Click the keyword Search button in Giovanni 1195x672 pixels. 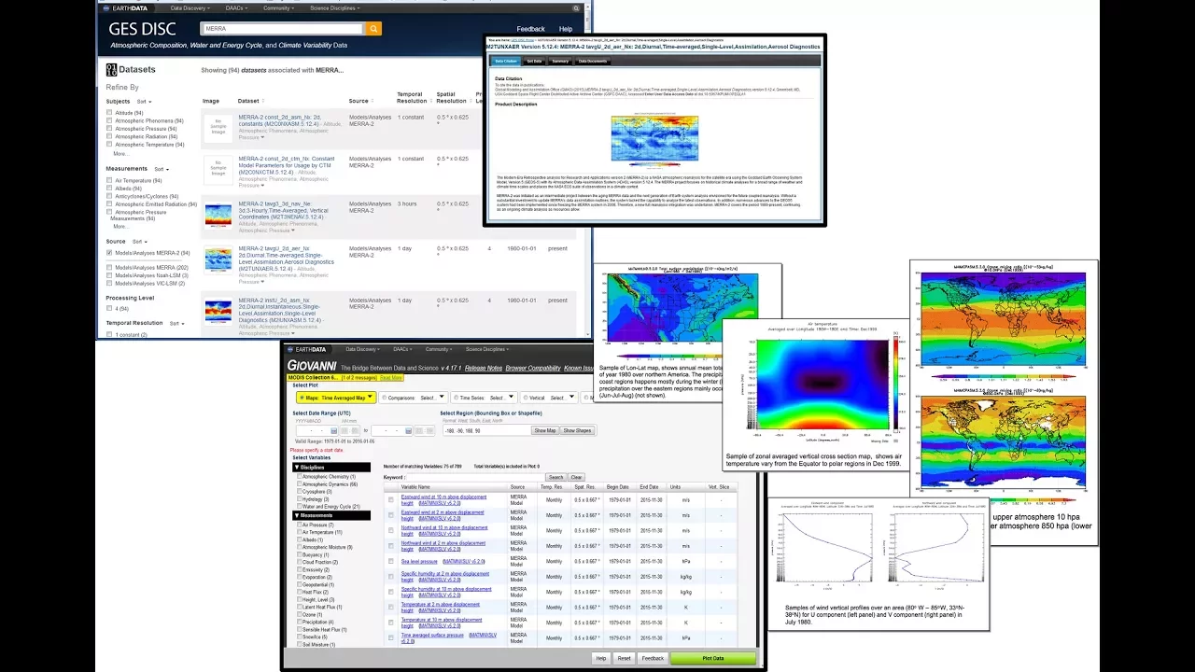pyautogui.click(x=556, y=477)
